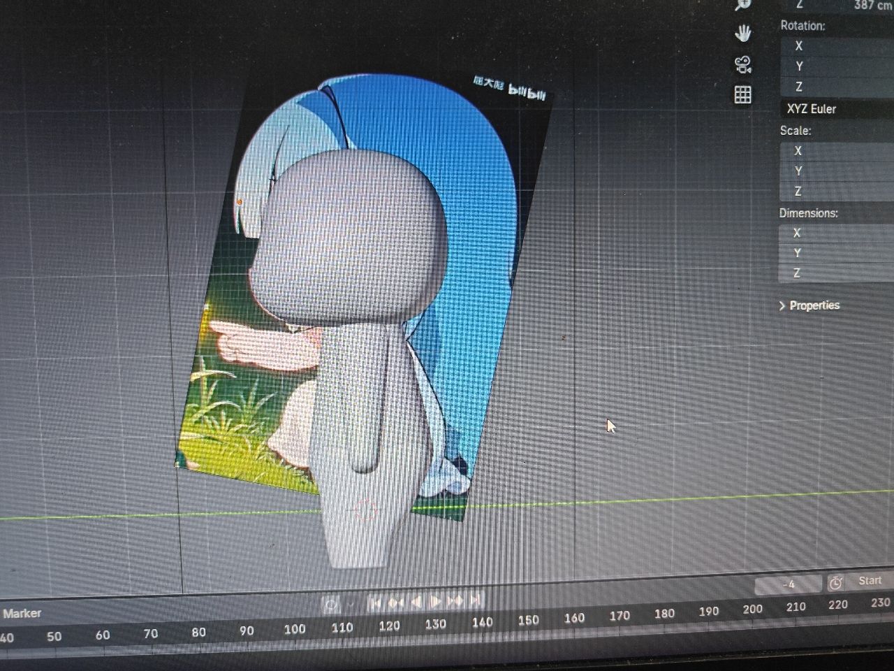This screenshot has height=671, width=894.
Task: Click the current frame field showing -4
Action: click(x=788, y=584)
